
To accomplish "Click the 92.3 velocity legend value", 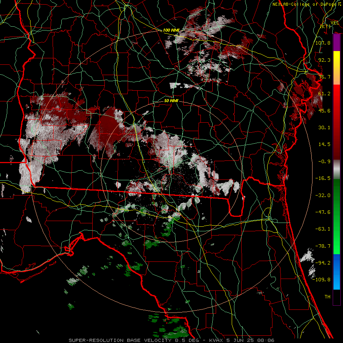I will (x=324, y=60).
